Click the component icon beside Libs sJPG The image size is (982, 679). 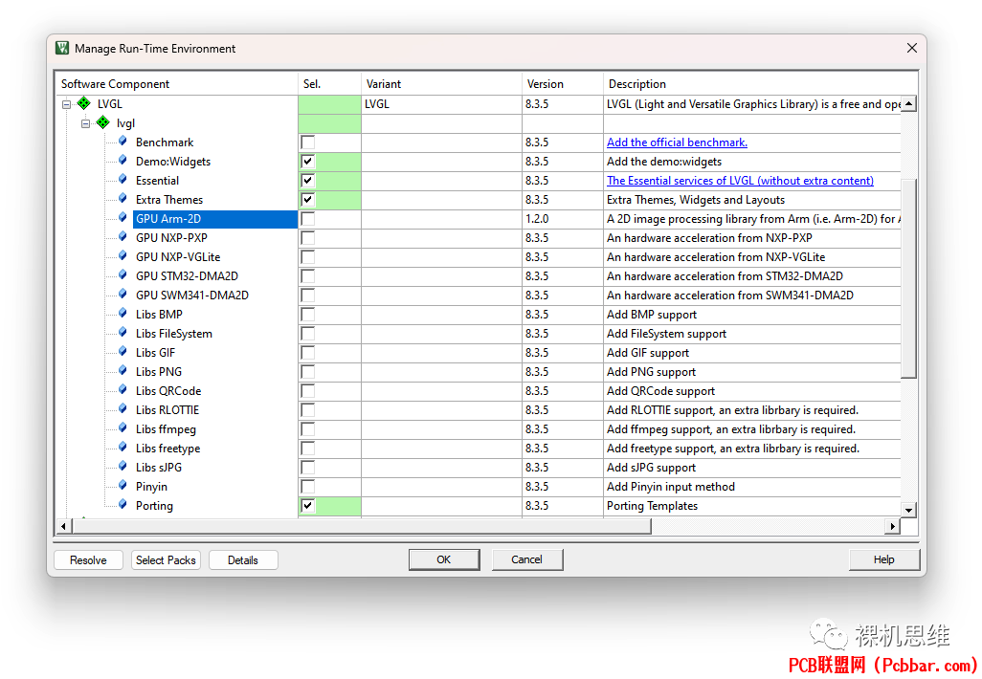[123, 467]
